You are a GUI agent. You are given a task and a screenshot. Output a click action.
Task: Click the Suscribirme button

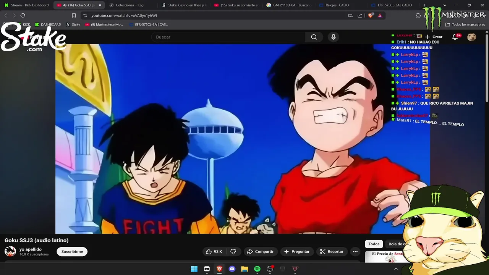[72, 252]
